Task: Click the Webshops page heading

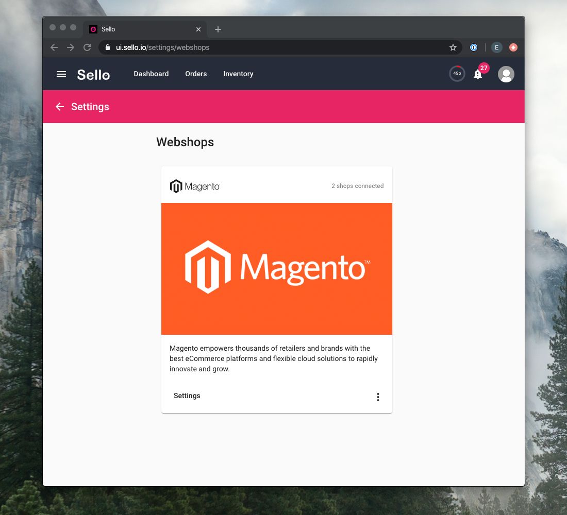Action: click(185, 142)
